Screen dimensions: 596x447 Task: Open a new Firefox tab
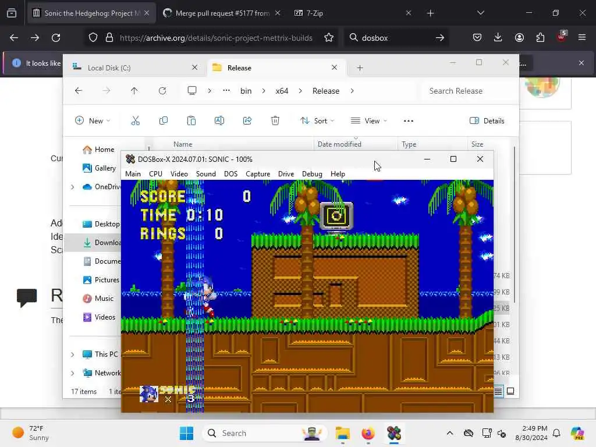point(430,13)
